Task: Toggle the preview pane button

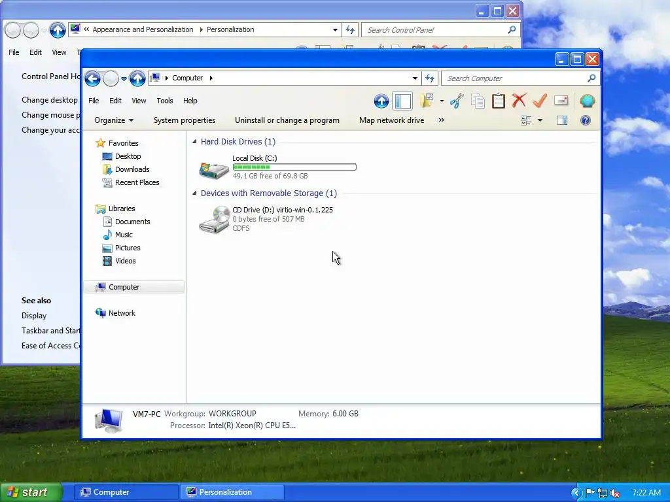Action: point(562,120)
